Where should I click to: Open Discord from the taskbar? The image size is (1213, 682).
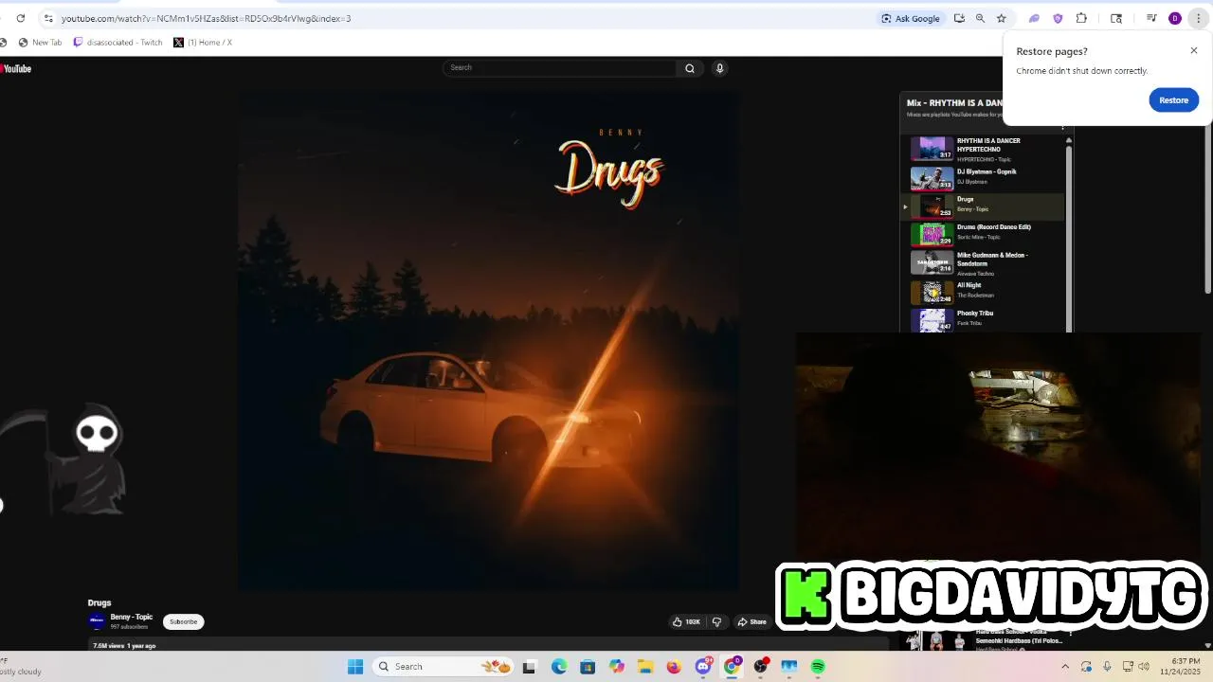[703, 667]
